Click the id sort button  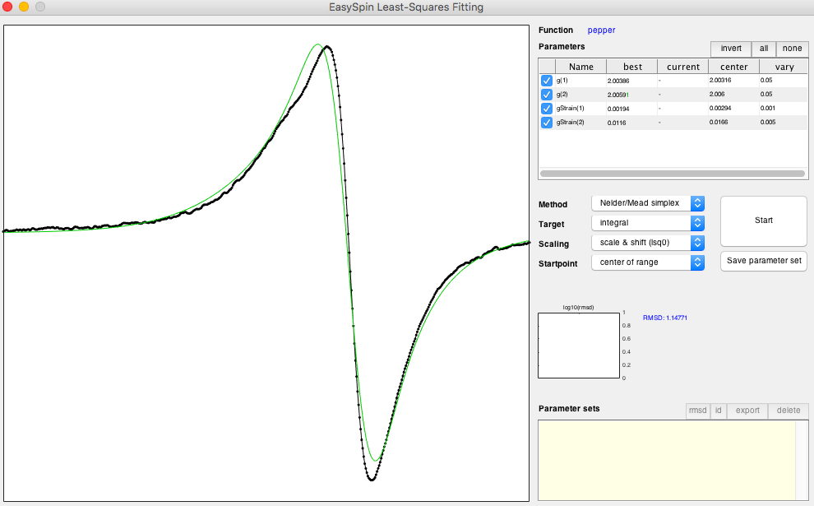pos(719,411)
